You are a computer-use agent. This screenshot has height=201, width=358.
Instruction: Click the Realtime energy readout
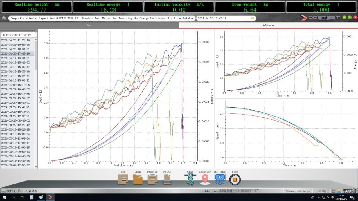tap(108, 7)
